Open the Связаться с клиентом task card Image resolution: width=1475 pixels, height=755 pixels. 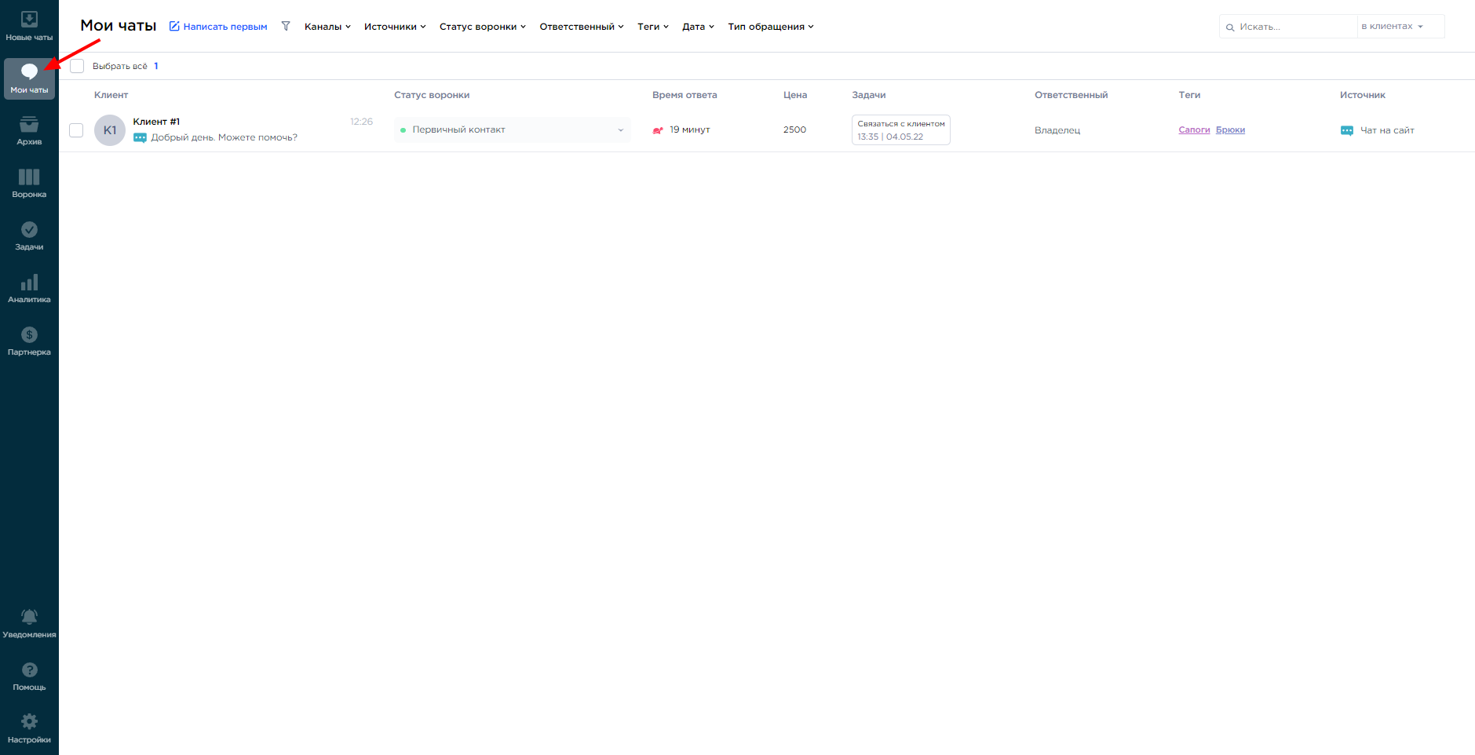click(x=901, y=130)
